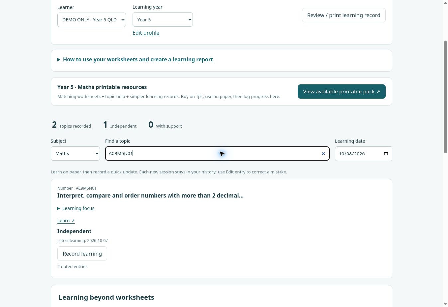This screenshot has height=307, width=448.
Task: Click the Independent count stat
Action: pos(120,125)
